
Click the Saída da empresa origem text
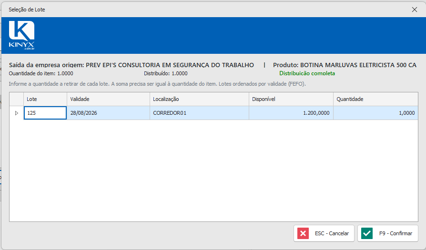point(131,65)
